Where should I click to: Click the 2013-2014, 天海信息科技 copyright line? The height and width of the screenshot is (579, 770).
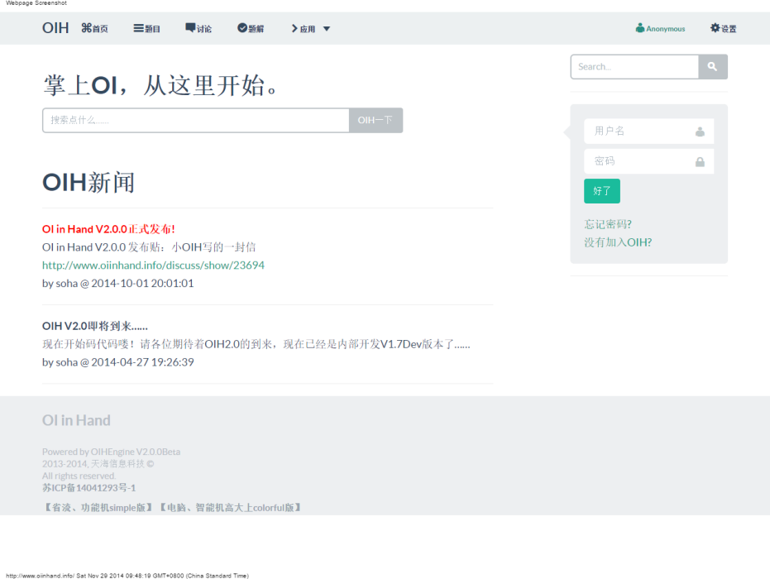coord(98,463)
